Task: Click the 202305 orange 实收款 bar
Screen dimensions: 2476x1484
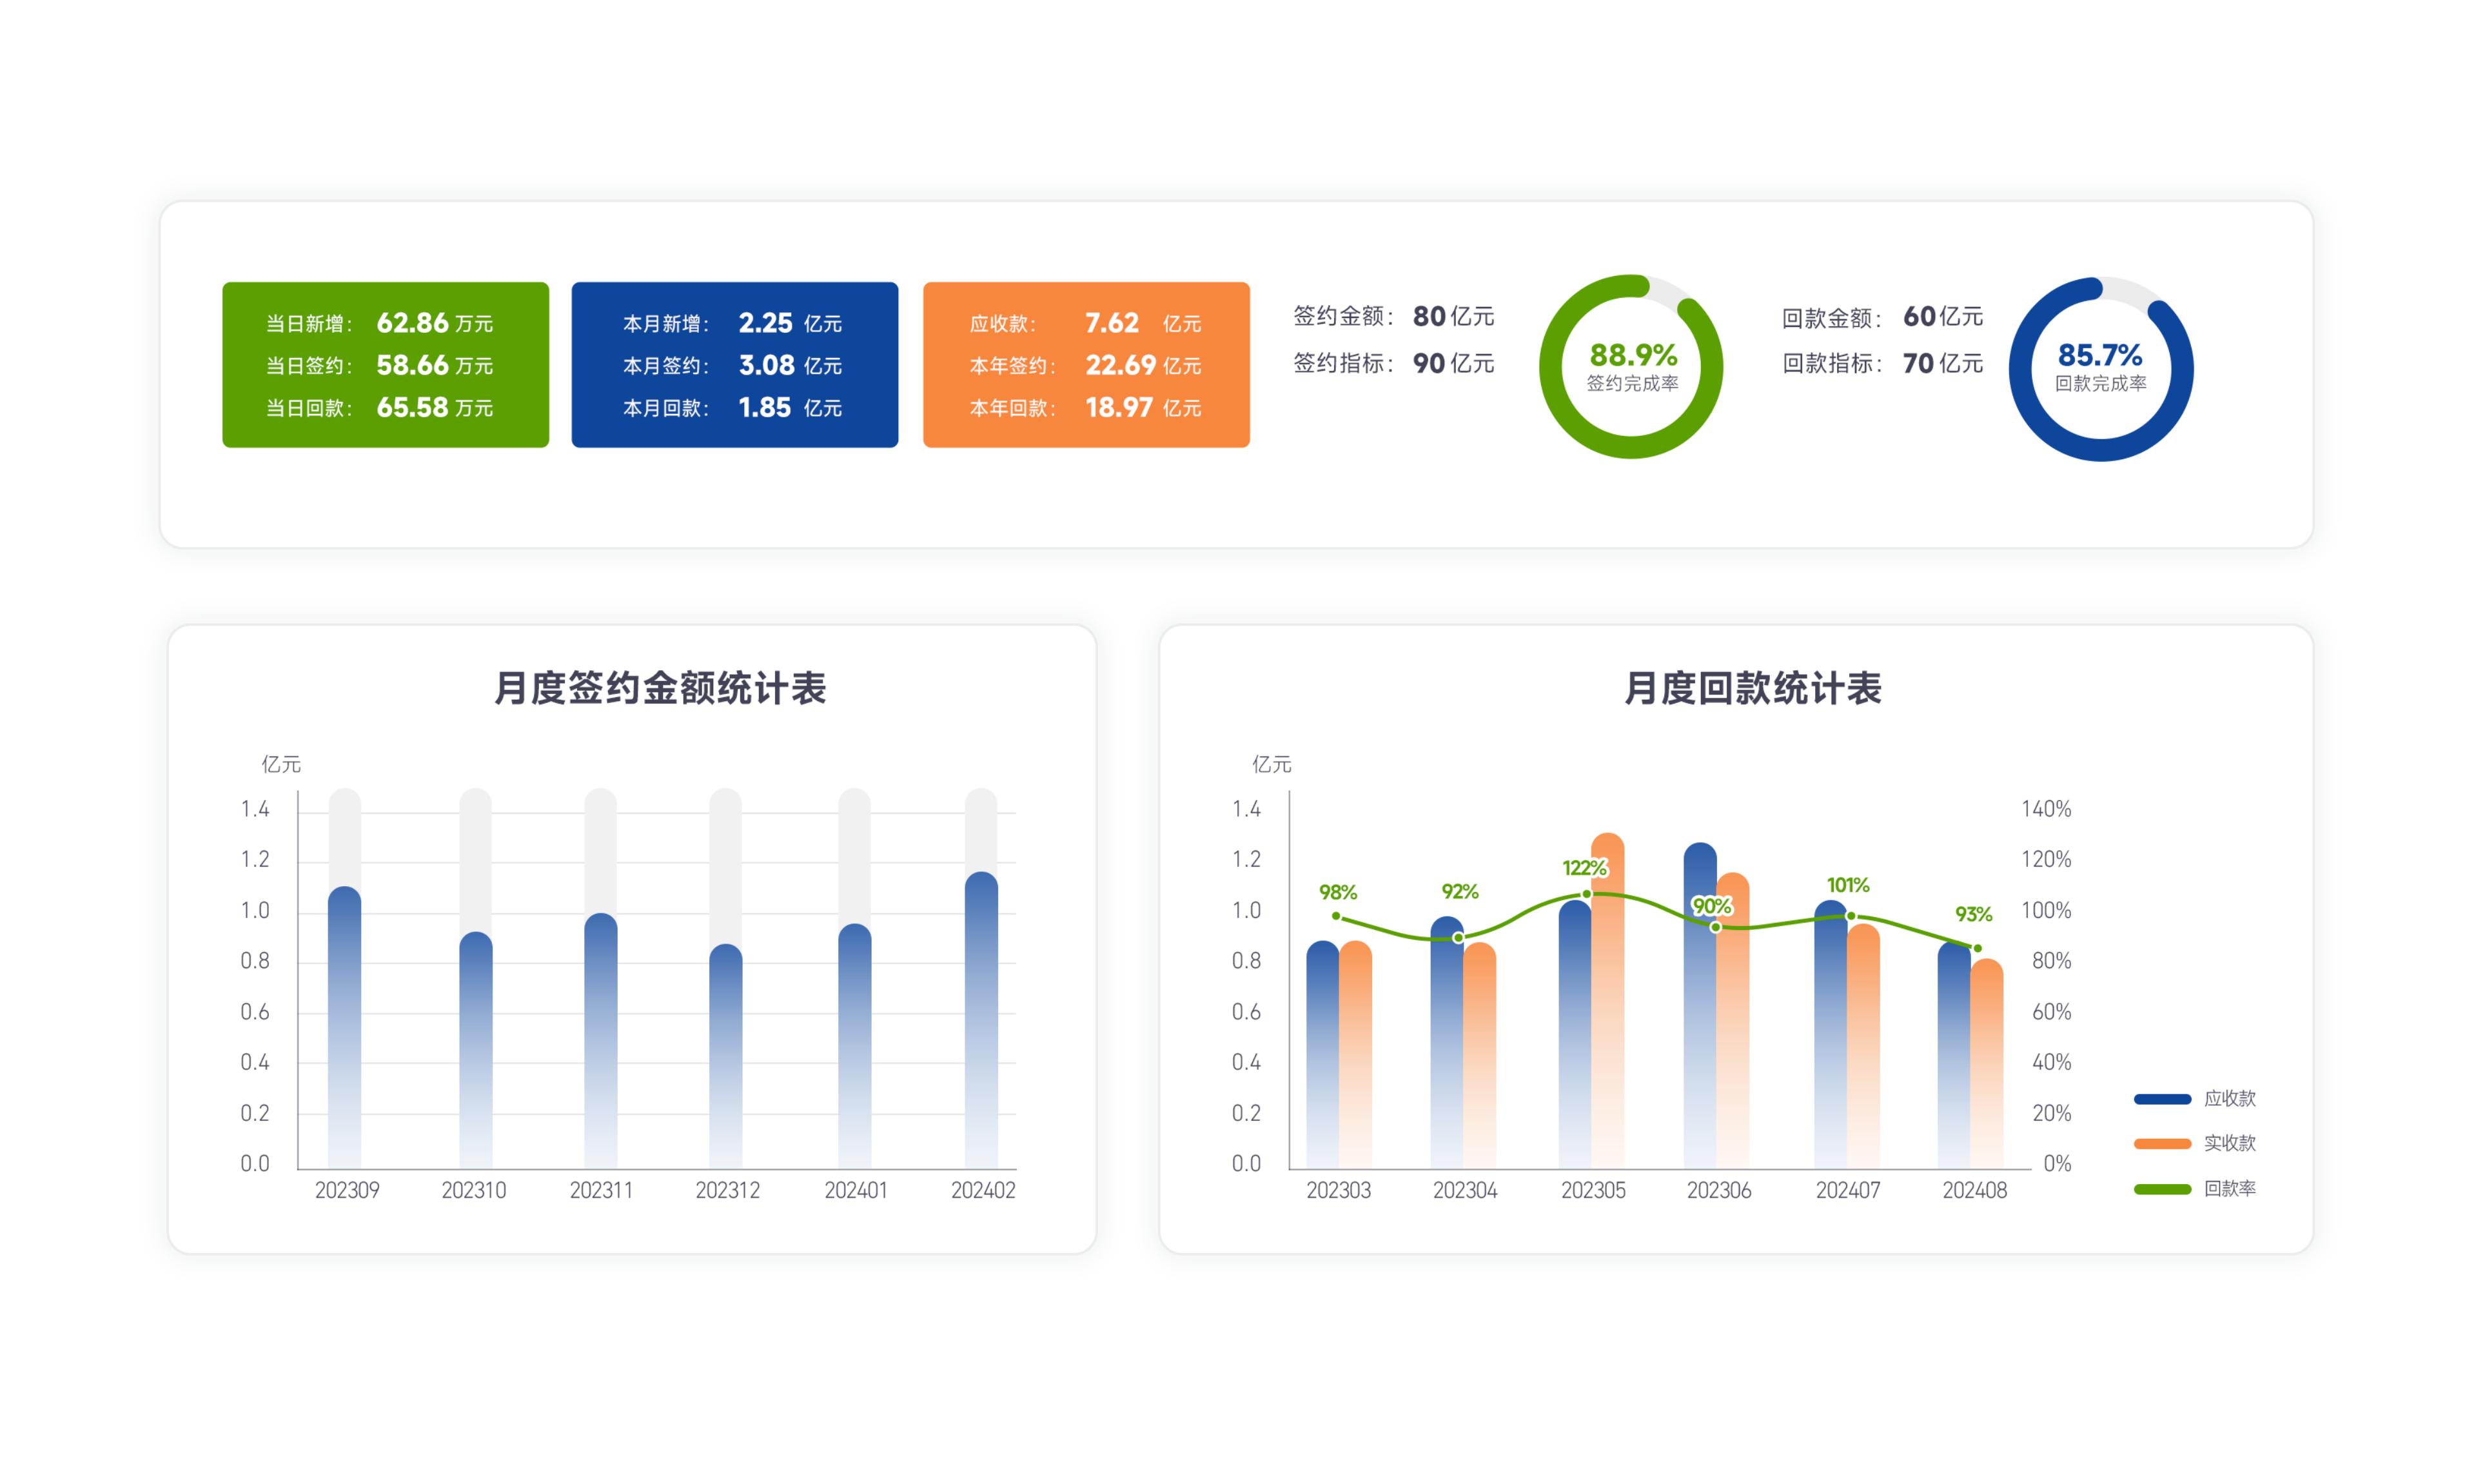Action: click(1607, 1000)
